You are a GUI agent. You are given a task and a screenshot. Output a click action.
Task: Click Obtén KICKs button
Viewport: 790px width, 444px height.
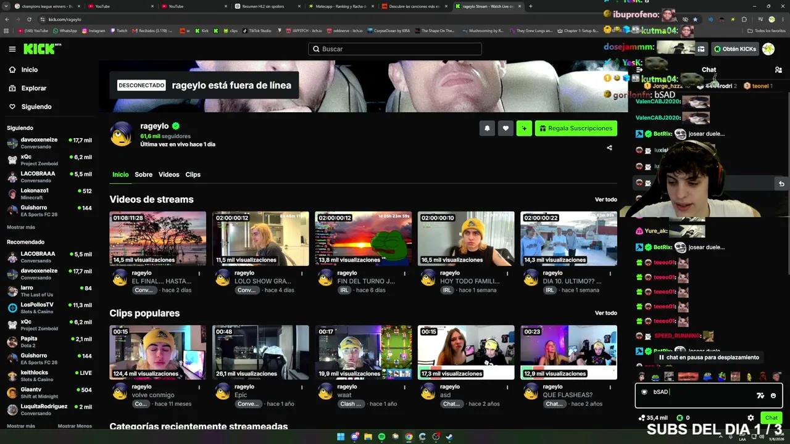(x=734, y=49)
